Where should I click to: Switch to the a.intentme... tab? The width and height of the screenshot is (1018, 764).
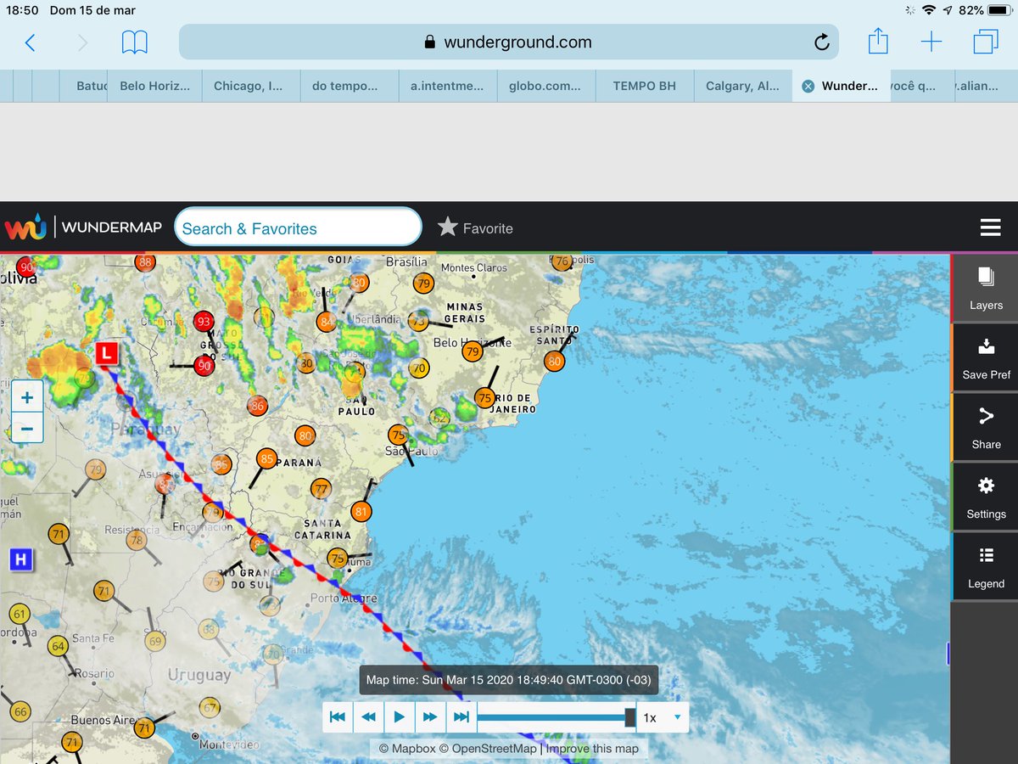click(x=448, y=86)
